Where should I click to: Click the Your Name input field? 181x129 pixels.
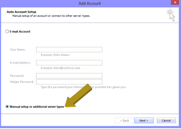tap(69, 50)
